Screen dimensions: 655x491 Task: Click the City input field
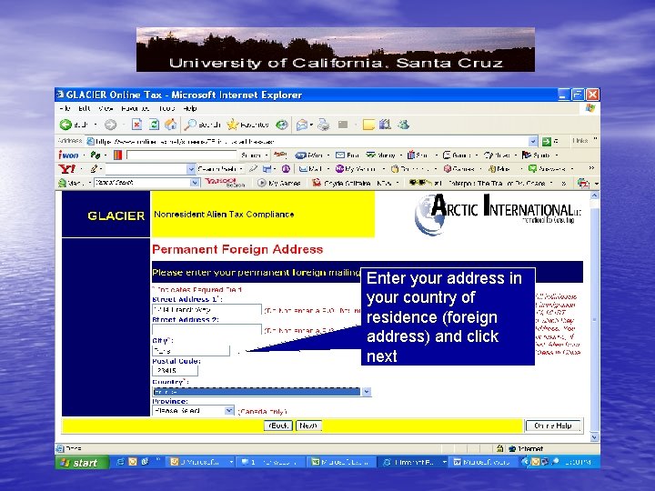191,350
